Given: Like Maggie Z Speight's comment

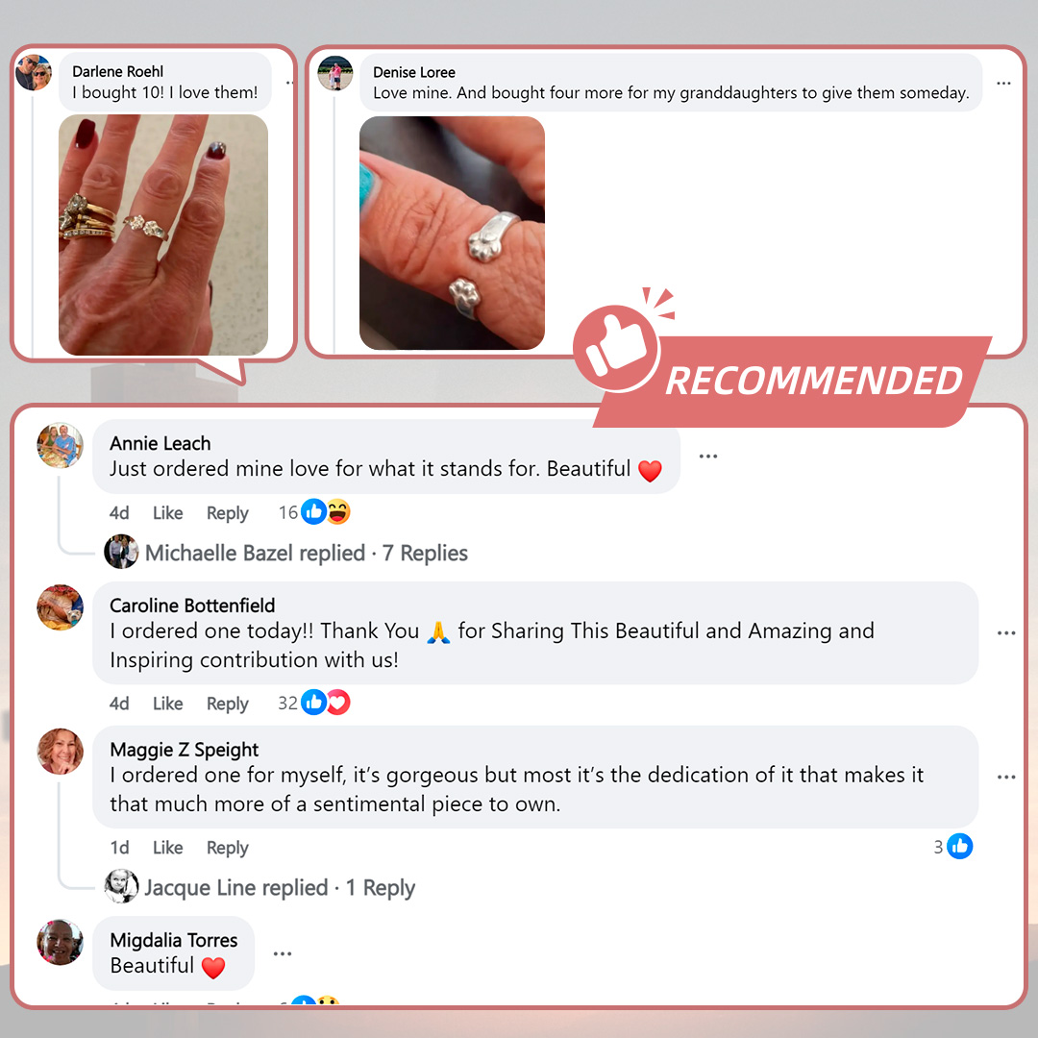Looking at the screenshot, I should [x=167, y=848].
